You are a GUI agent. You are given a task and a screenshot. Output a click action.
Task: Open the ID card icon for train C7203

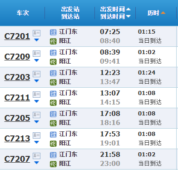click(x=36, y=74)
